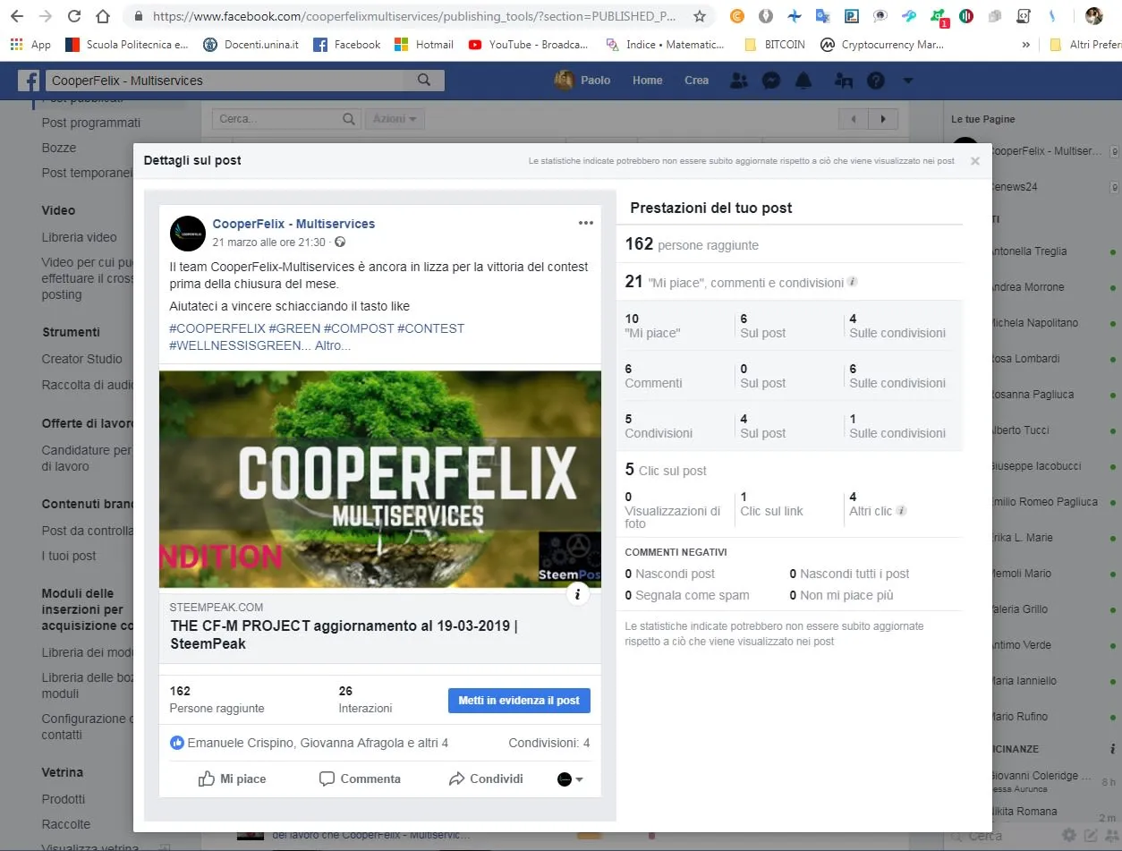Open the post-as identity selector dropdown

(570, 779)
